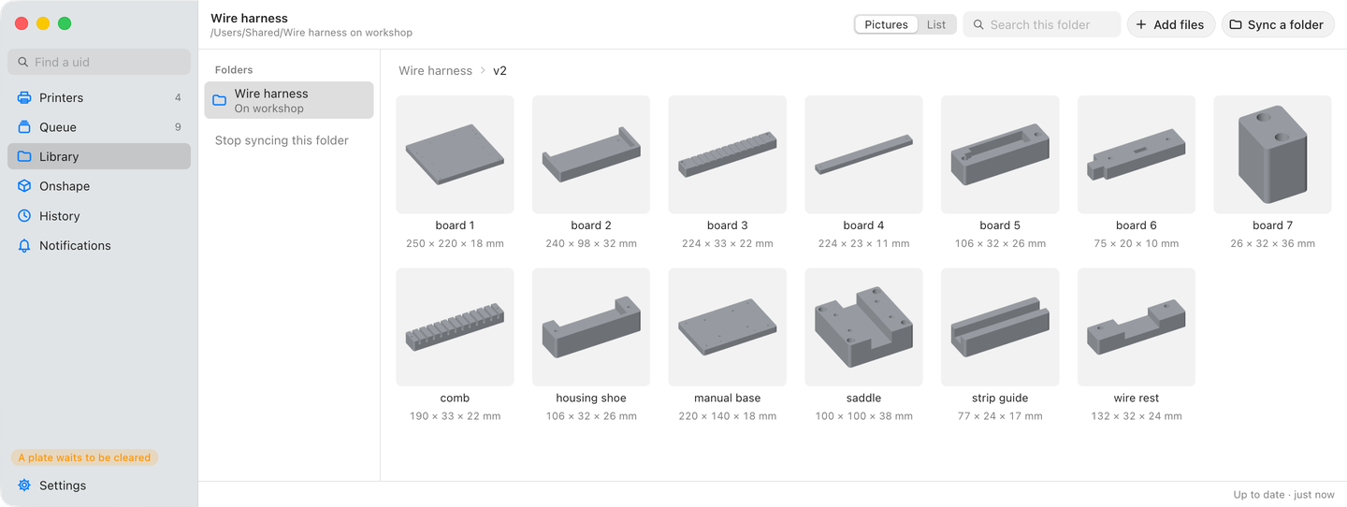The width and height of the screenshot is (1347, 507).
Task: Click the Onshape cube icon
Action: coord(24,186)
